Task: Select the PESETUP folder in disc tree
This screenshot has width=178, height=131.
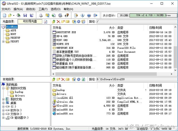Action: (15, 38)
